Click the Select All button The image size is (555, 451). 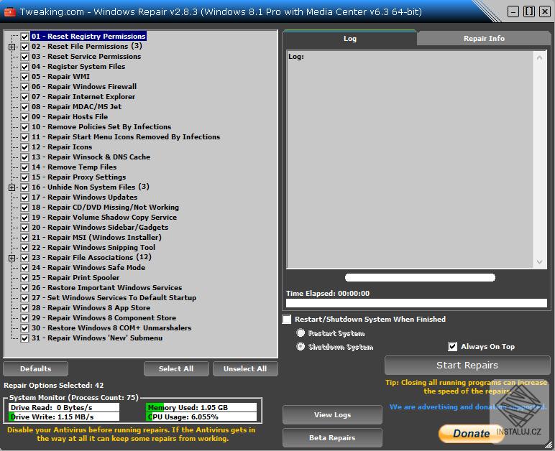point(176,368)
